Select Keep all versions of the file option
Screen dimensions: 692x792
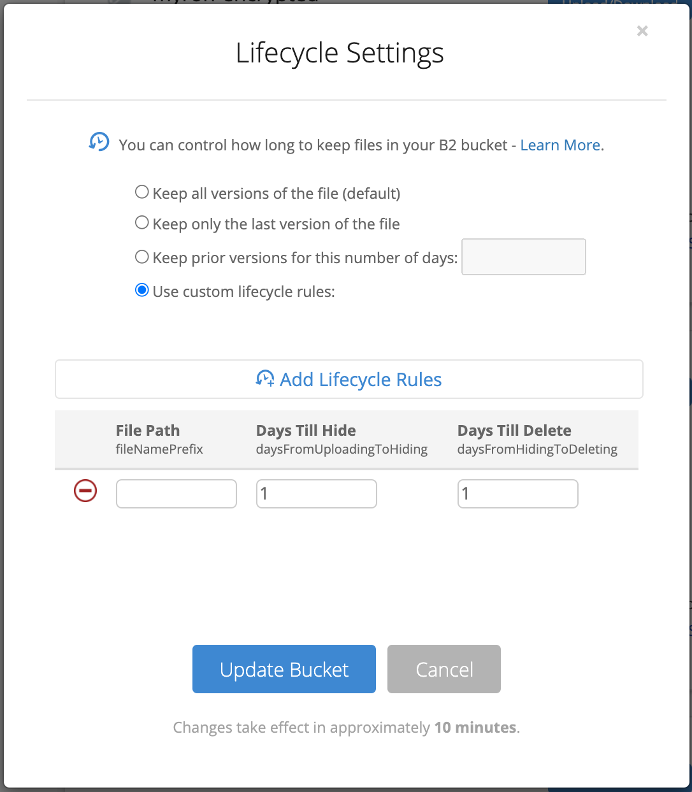pyautogui.click(x=142, y=192)
